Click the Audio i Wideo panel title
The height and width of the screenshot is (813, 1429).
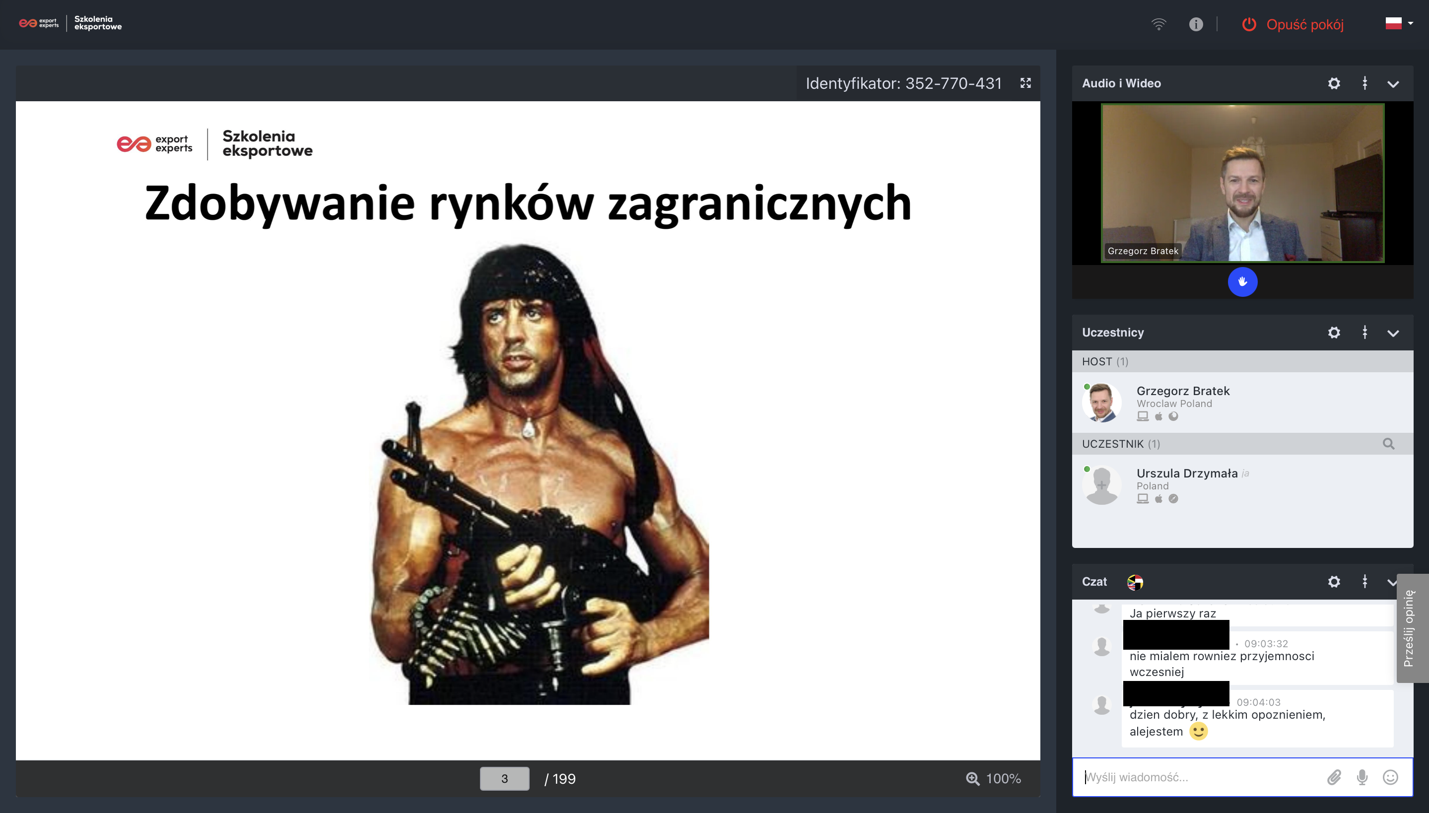click(x=1121, y=83)
